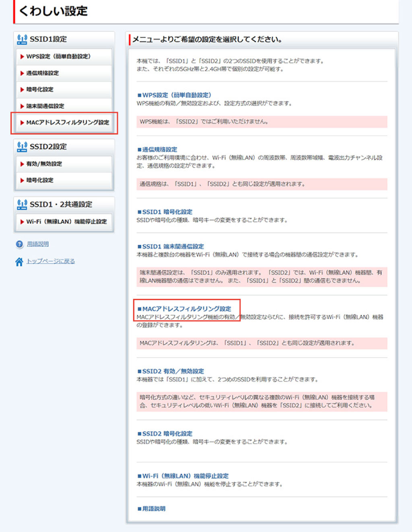Open SSID2 有効/無効設定 in the sidebar

pos(44,164)
